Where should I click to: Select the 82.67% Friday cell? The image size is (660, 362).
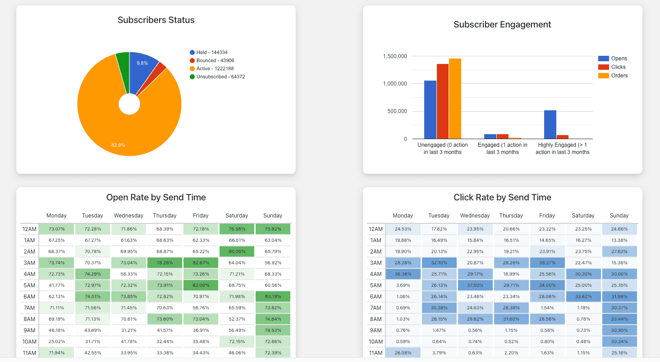[201, 263]
